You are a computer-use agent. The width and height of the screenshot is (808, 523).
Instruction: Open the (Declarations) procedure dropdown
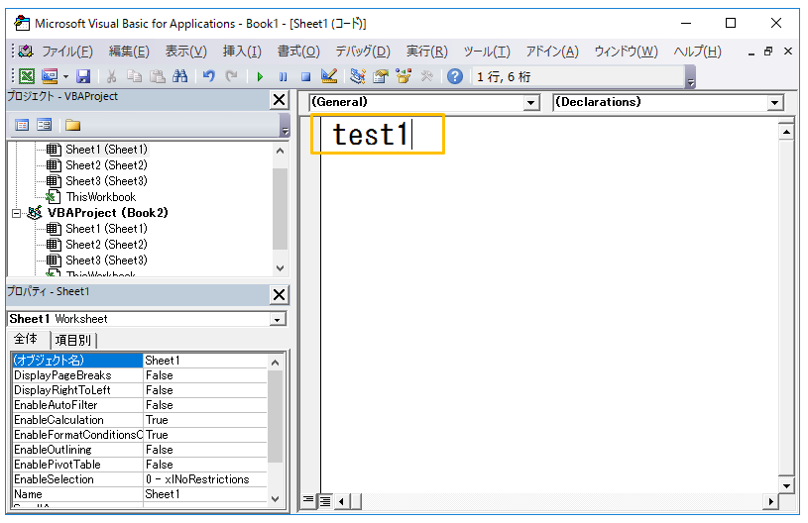(774, 103)
